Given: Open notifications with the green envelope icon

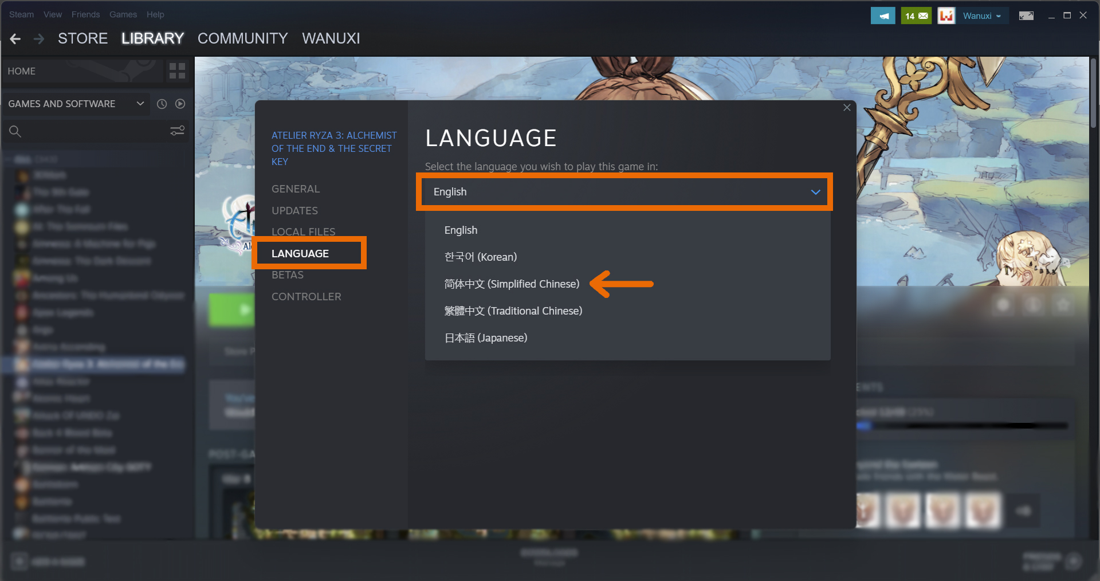Looking at the screenshot, I should point(916,15).
